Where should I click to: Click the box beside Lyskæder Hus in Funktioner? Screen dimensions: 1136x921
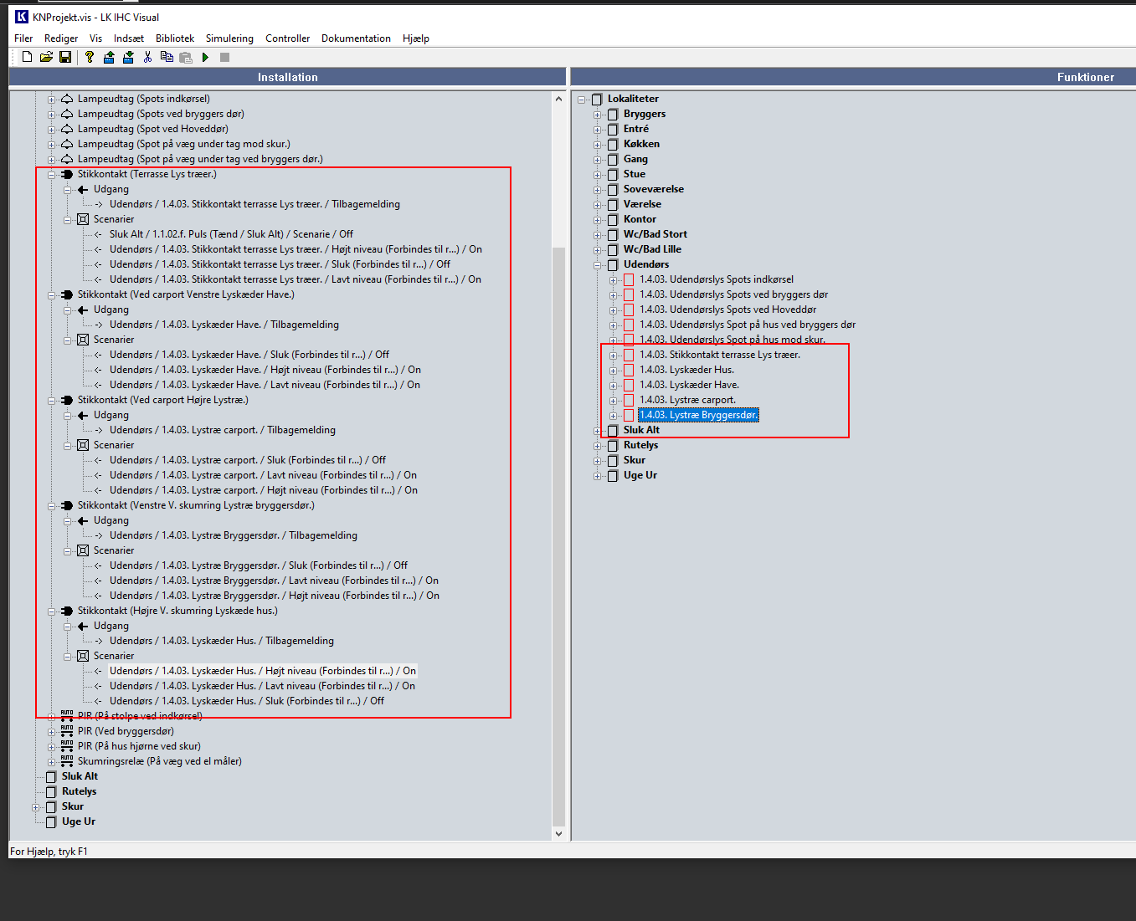pos(629,370)
